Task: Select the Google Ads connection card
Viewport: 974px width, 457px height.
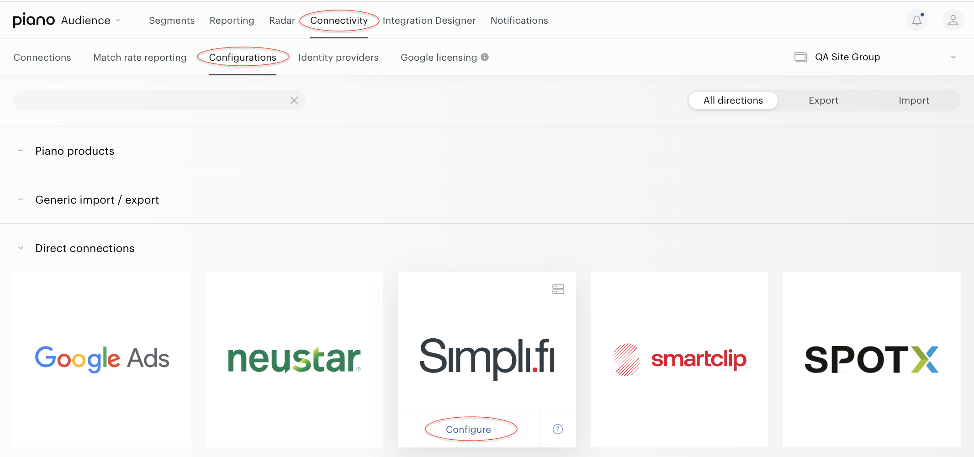Action: [102, 360]
